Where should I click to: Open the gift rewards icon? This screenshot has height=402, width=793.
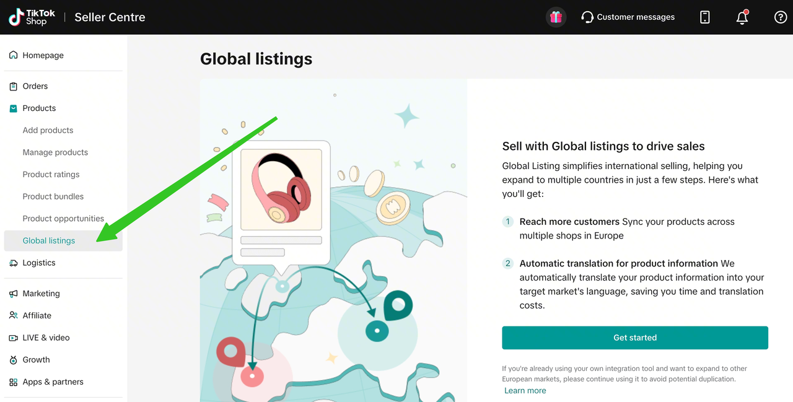pyautogui.click(x=556, y=17)
